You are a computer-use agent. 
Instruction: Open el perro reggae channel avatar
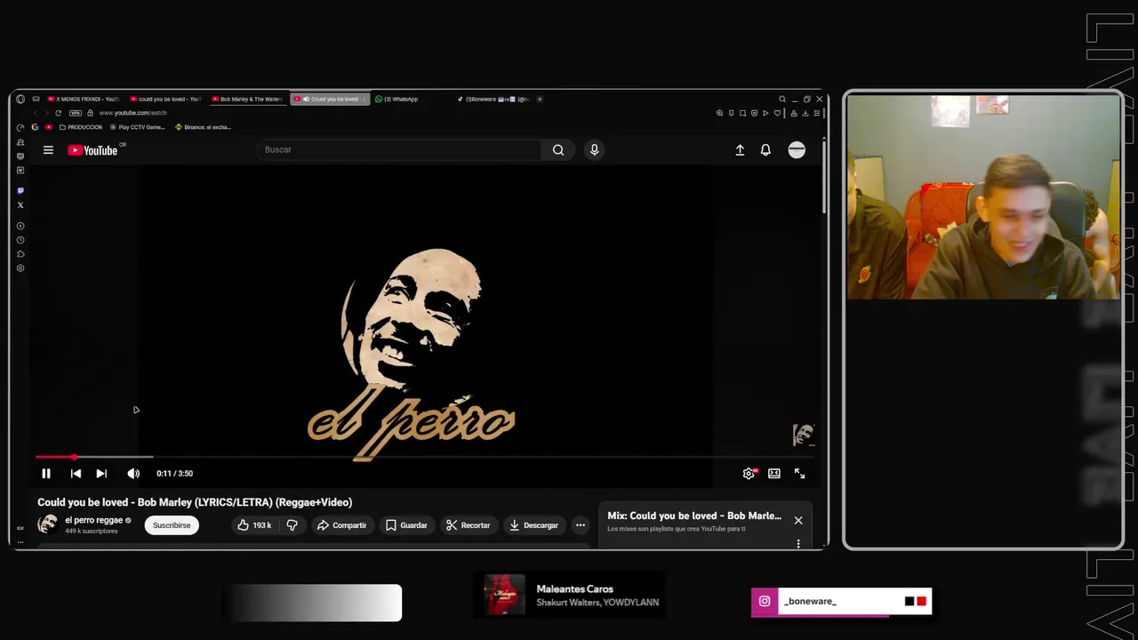click(48, 524)
